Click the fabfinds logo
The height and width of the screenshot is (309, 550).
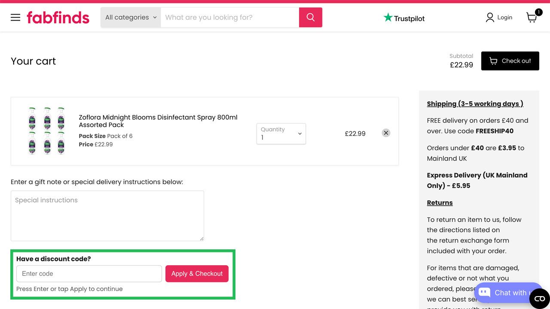coord(58,17)
